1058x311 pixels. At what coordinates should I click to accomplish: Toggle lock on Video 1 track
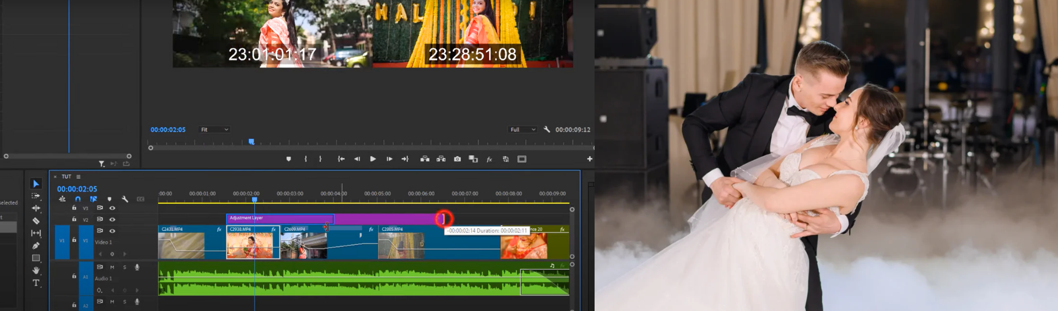[x=74, y=240]
